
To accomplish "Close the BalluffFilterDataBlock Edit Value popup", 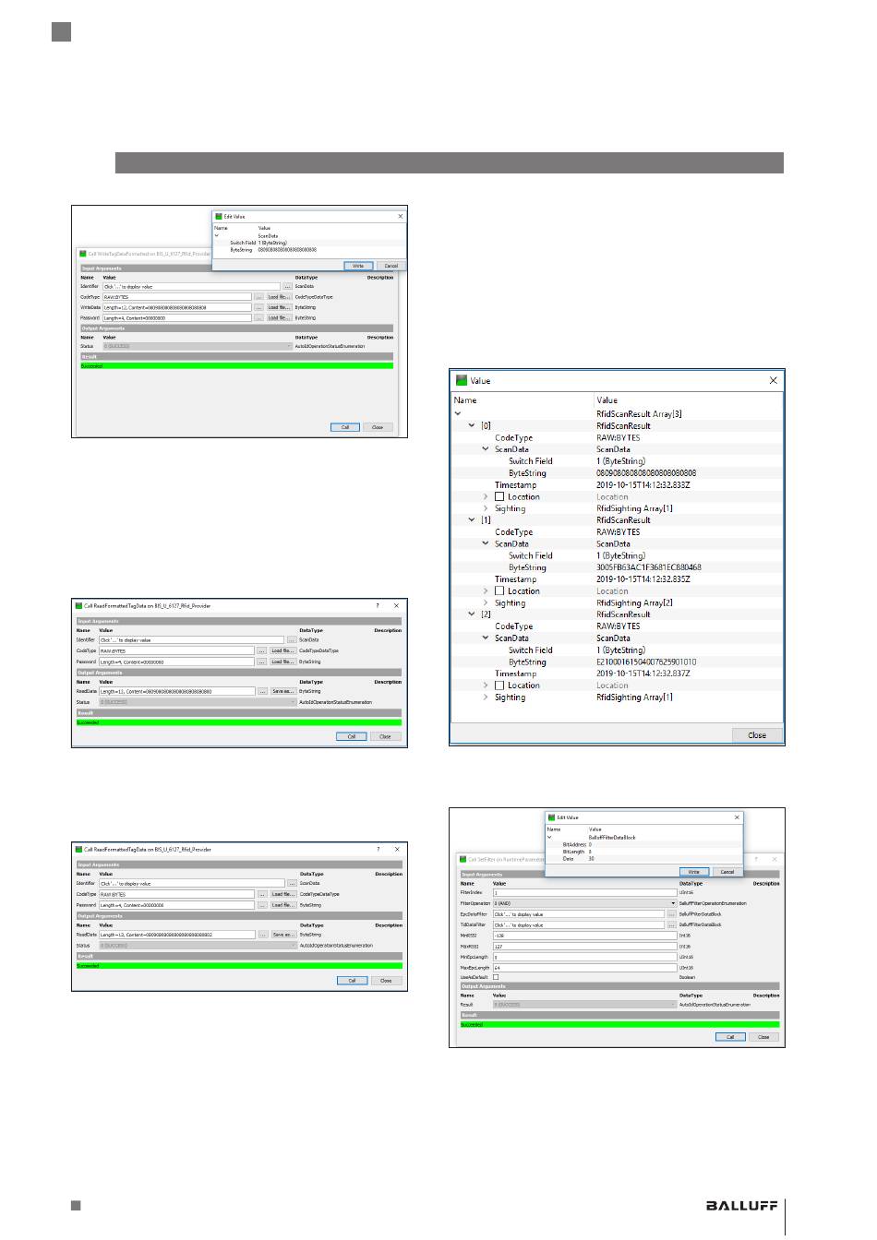I will 737,817.
